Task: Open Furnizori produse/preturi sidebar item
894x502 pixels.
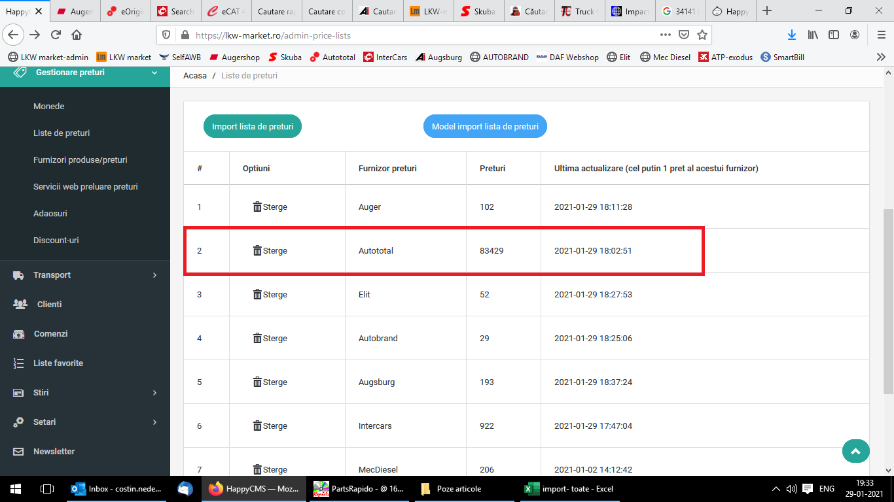Action: (x=80, y=159)
